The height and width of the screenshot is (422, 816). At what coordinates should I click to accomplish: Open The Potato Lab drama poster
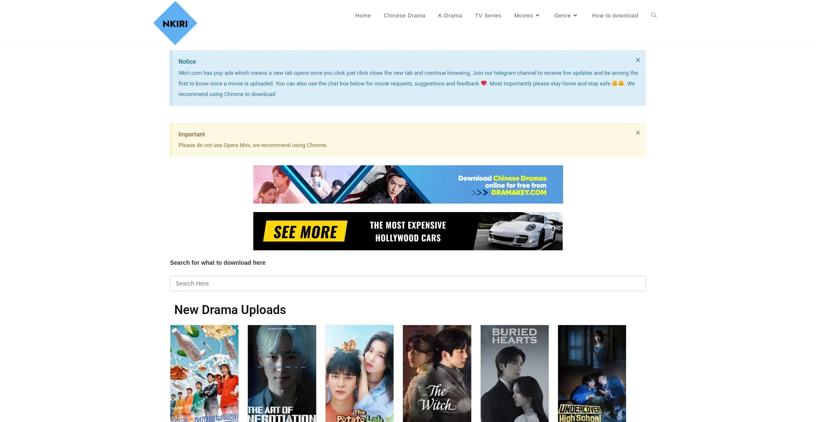pyautogui.click(x=360, y=374)
